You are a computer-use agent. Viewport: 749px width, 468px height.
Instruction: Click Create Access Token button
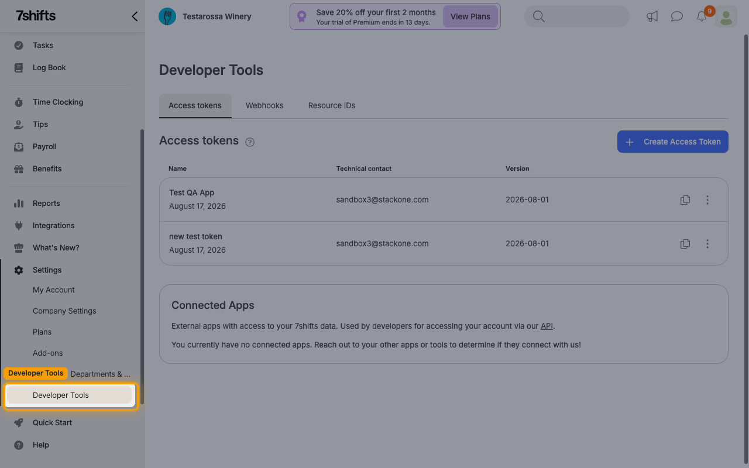[x=673, y=142]
